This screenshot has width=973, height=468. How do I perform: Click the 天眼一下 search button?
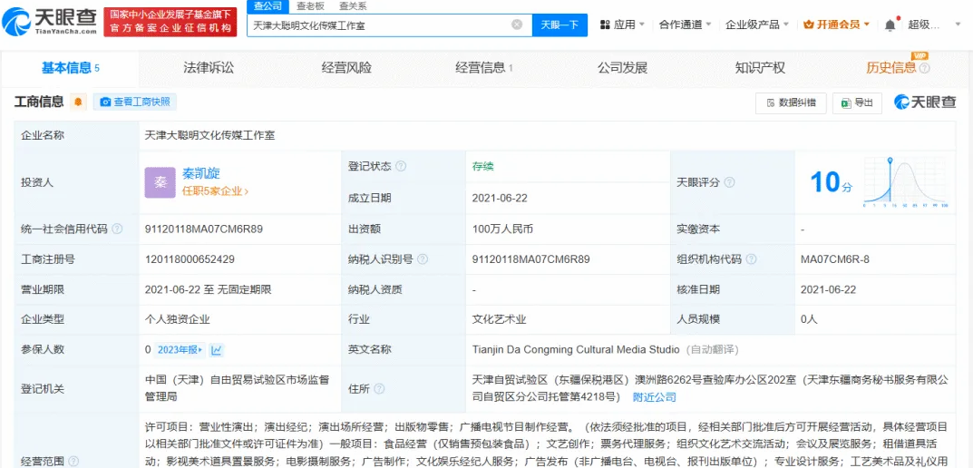[x=559, y=24]
